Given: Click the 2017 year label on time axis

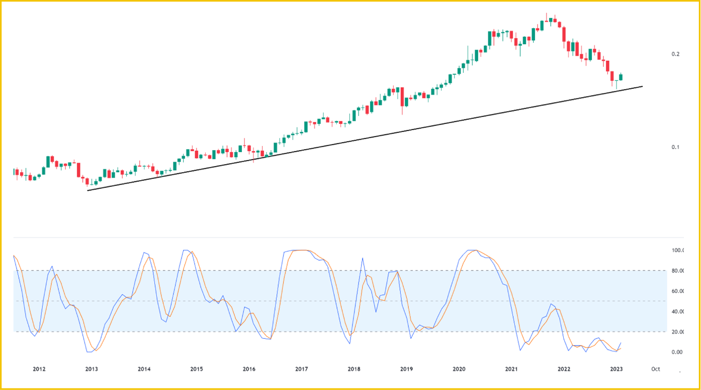Looking at the screenshot, I should click(301, 369).
